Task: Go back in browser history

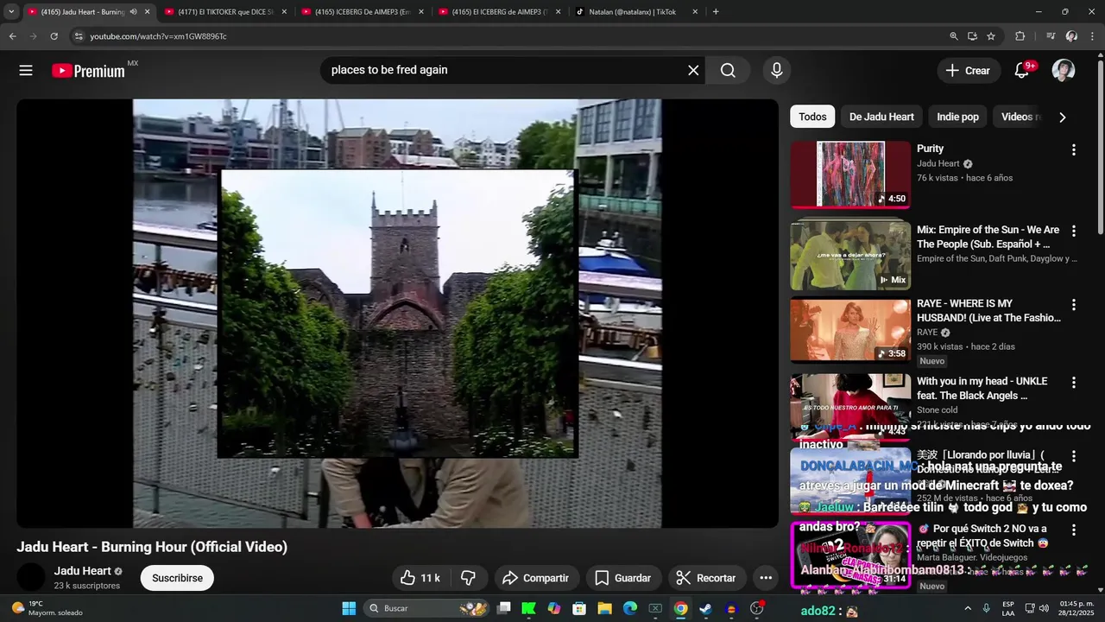Action: 12,36
